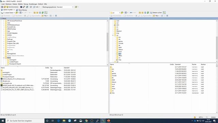Open Google Chrome from the taskbar

[x=86, y=121]
